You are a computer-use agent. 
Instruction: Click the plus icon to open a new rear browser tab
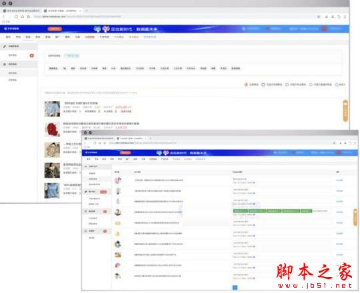tap(87, 11)
